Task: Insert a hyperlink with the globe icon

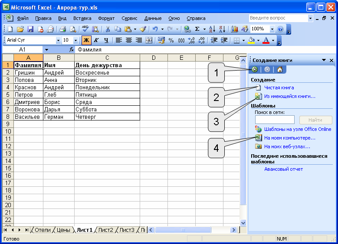Action: pyautogui.click(x=187, y=29)
